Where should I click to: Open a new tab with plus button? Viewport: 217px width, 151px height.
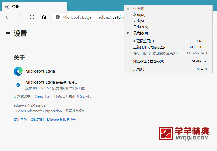[72, 7]
